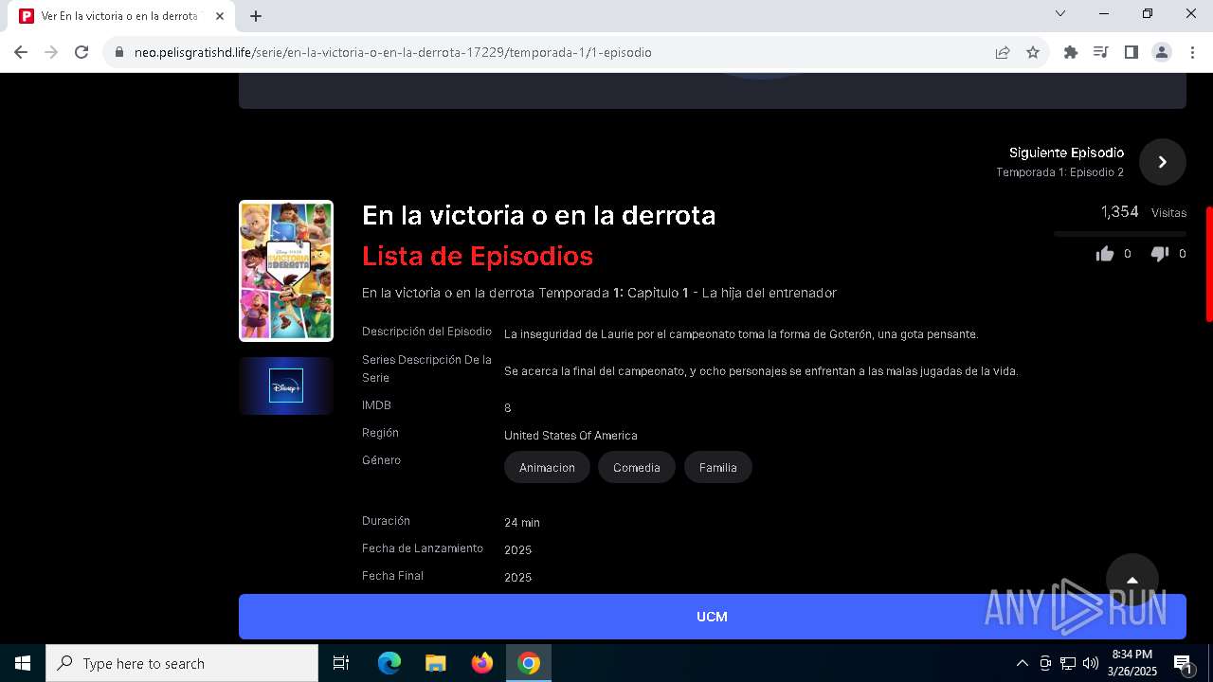Select the 'United States Of America' region text
This screenshot has height=682, width=1213.
[x=570, y=436]
